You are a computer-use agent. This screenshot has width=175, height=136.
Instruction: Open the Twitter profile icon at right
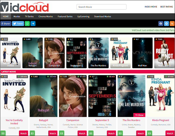coord(166,24)
